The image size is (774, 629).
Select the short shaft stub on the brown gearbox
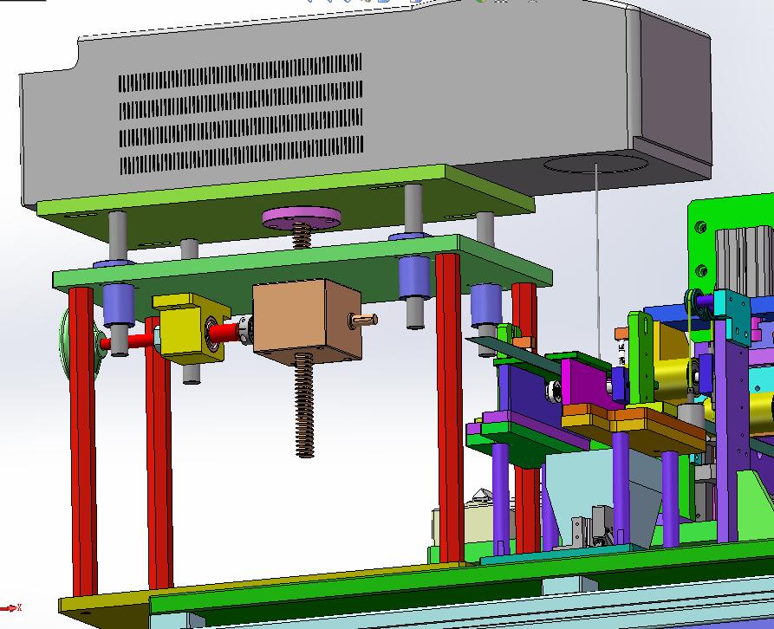pos(363,321)
